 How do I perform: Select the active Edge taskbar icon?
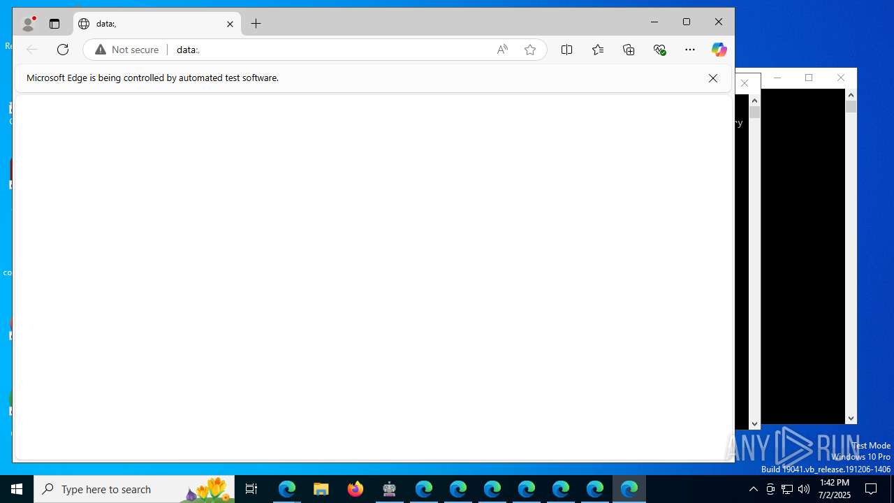[629, 489]
